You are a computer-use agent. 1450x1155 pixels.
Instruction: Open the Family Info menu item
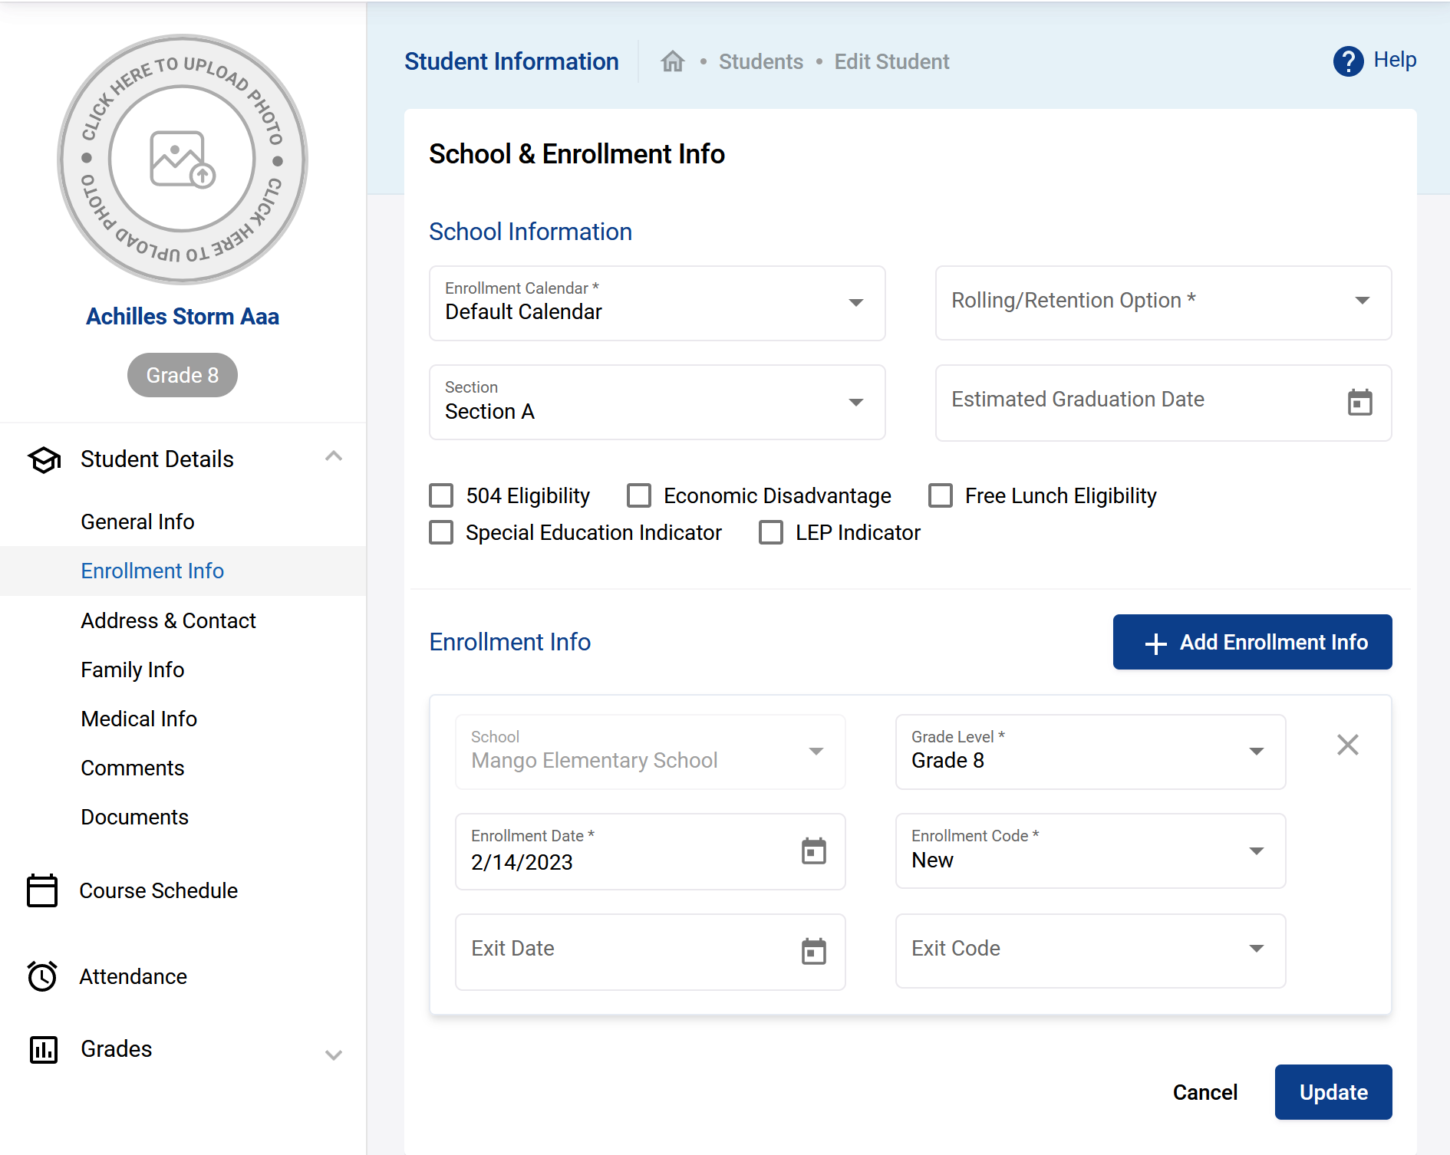point(133,670)
